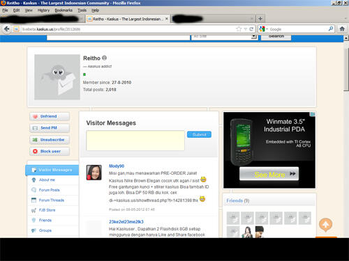Open a new tab with the plus button
The image size is (349, 261).
tap(260, 19)
